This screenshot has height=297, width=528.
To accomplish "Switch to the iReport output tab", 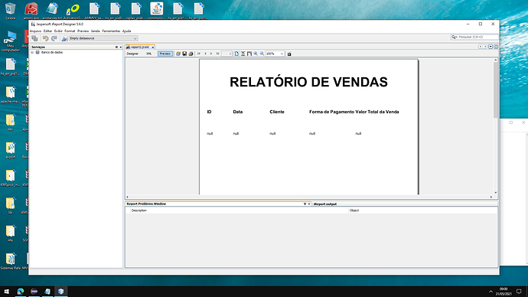I will (x=325, y=204).
